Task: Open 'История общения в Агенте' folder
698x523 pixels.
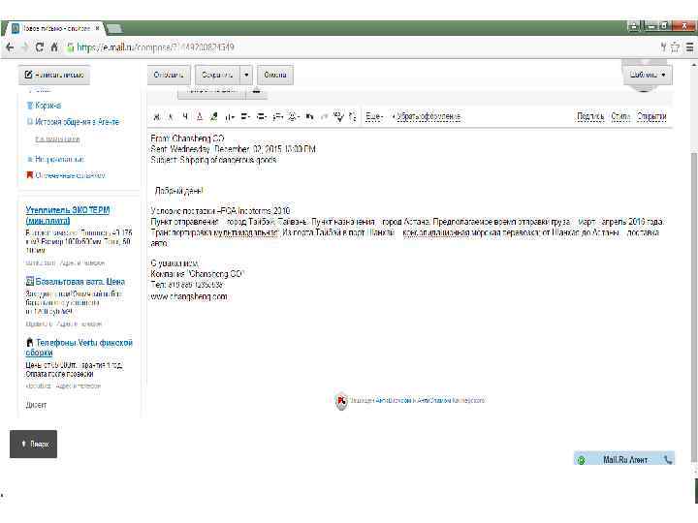Action: click(77, 121)
